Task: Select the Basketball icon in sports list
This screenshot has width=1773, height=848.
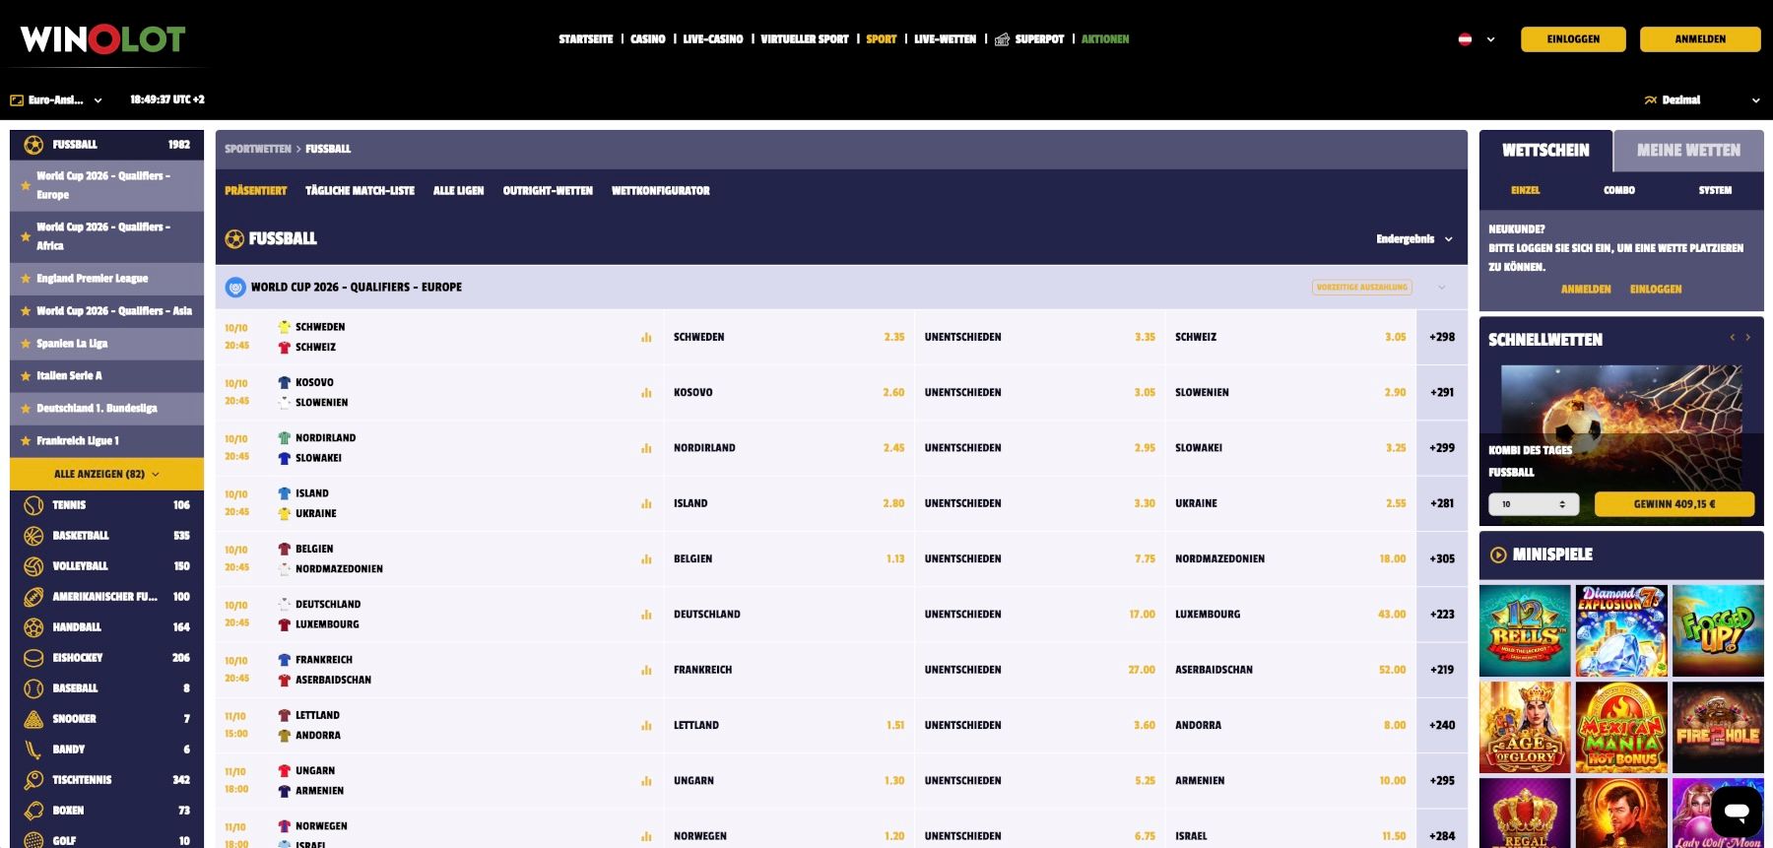Action: [x=33, y=536]
